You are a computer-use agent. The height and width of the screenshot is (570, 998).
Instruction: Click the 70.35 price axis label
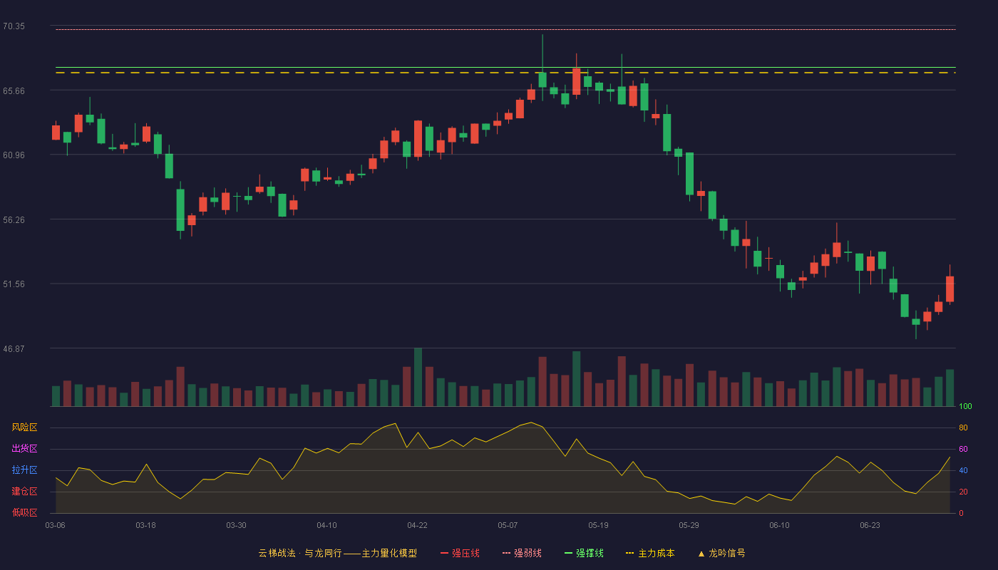tap(14, 26)
